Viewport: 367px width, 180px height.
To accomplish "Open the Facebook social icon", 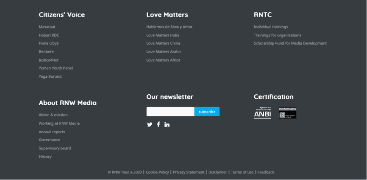I will [x=158, y=124].
